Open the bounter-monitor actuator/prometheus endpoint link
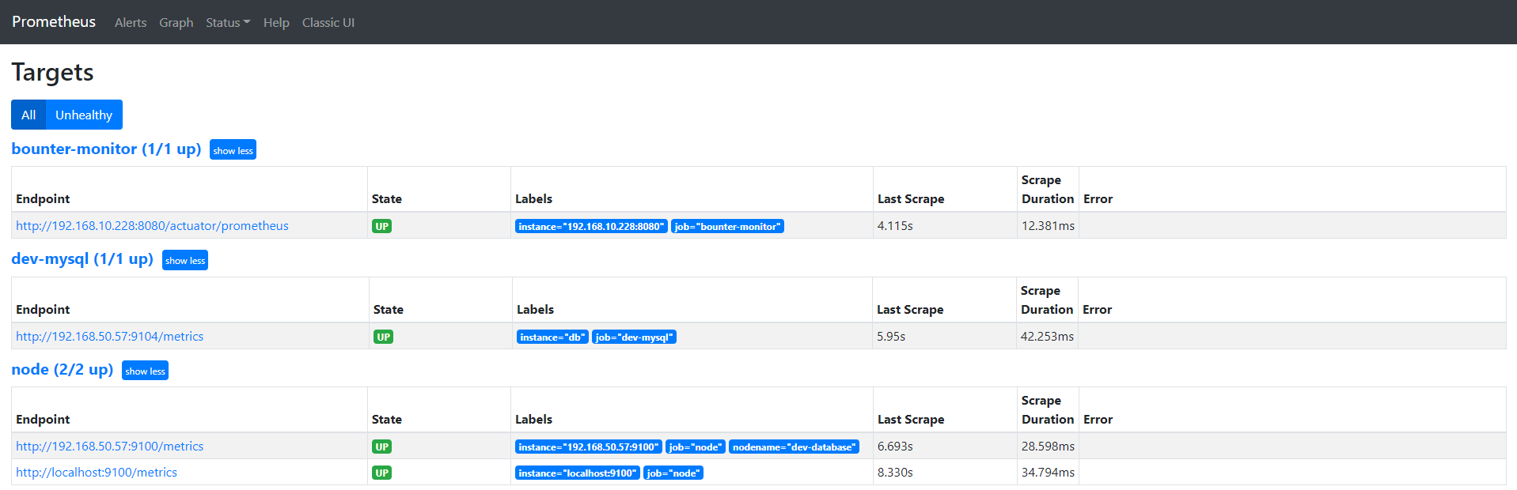Viewport: 1517px width, 490px height. 152,226
